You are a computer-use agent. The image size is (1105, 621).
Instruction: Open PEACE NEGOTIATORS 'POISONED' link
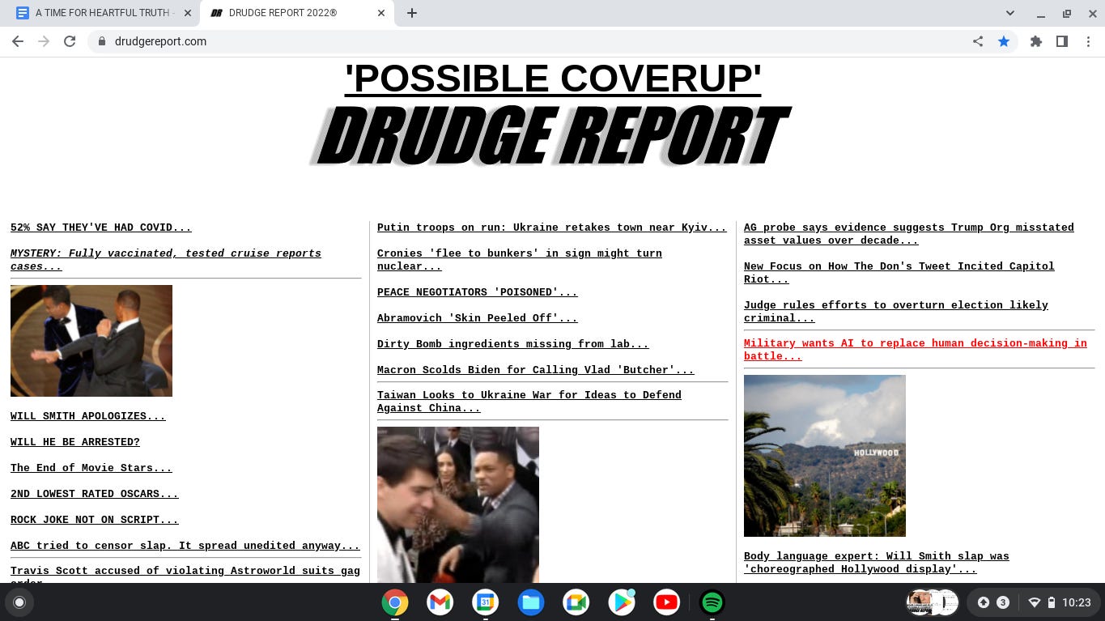[478, 292]
